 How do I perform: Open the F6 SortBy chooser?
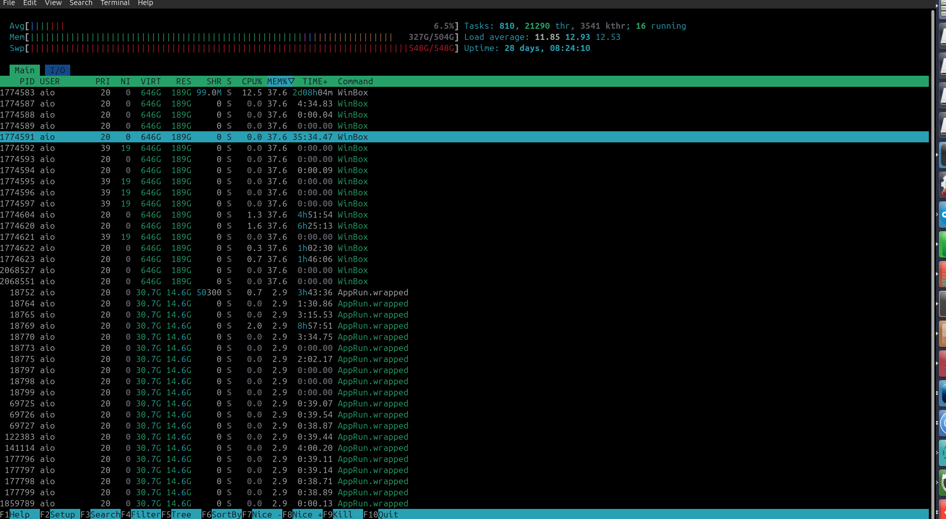(x=222, y=514)
